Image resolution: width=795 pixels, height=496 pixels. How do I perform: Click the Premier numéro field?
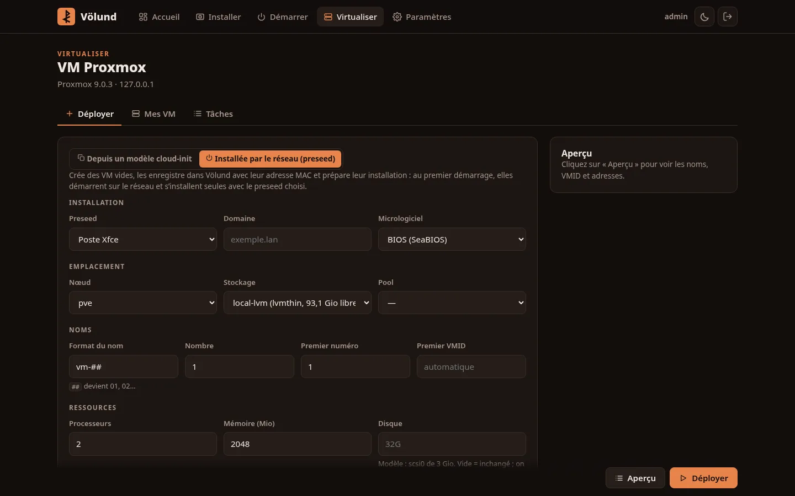356,367
